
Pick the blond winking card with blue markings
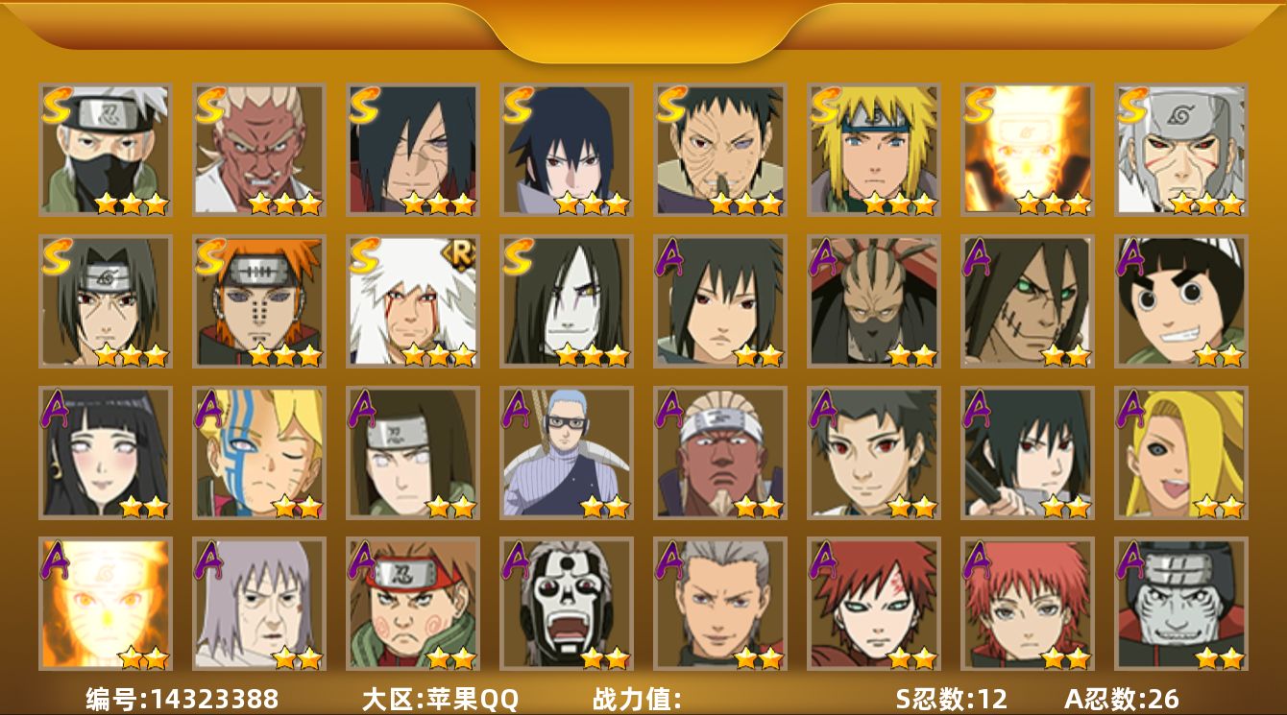pyautogui.click(x=258, y=453)
